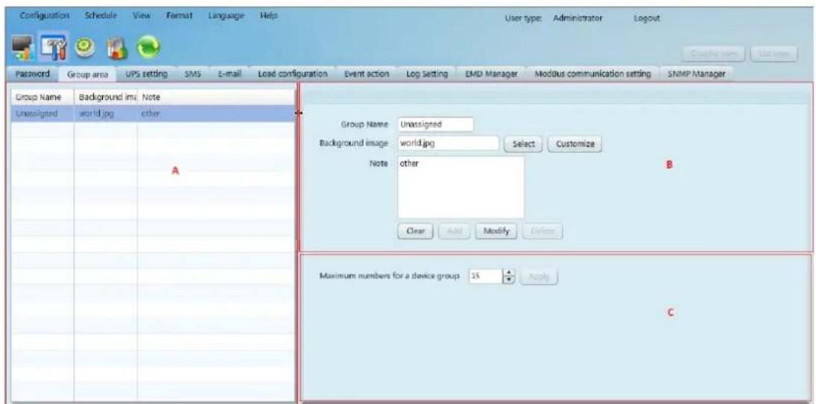Decrease the maximum device group number

[510, 280]
